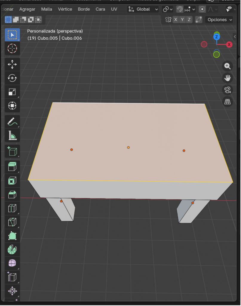
Task: Toggle snapping magnet button
Action: (x=179, y=9)
